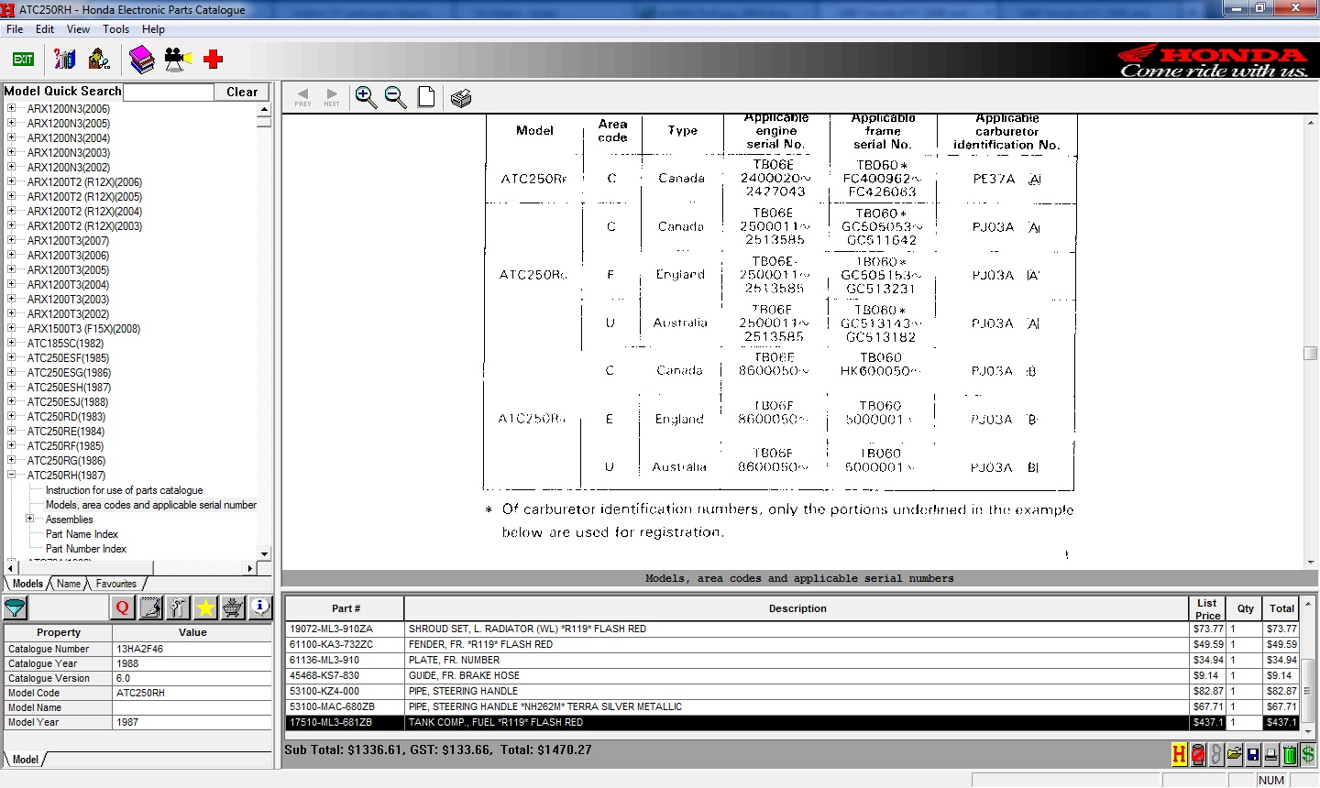1320x788 pixels.
Task: Click the Description column header
Action: (797, 608)
